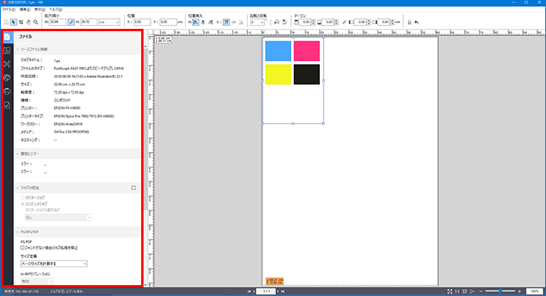
Task: Click the zoom slider in status bar
Action: tap(501, 291)
